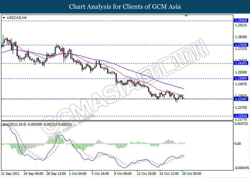The width and height of the screenshot is (250, 178).
Task: Click the MACD 0.00 zero level label
Action: pyautogui.click(x=238, y=144)
